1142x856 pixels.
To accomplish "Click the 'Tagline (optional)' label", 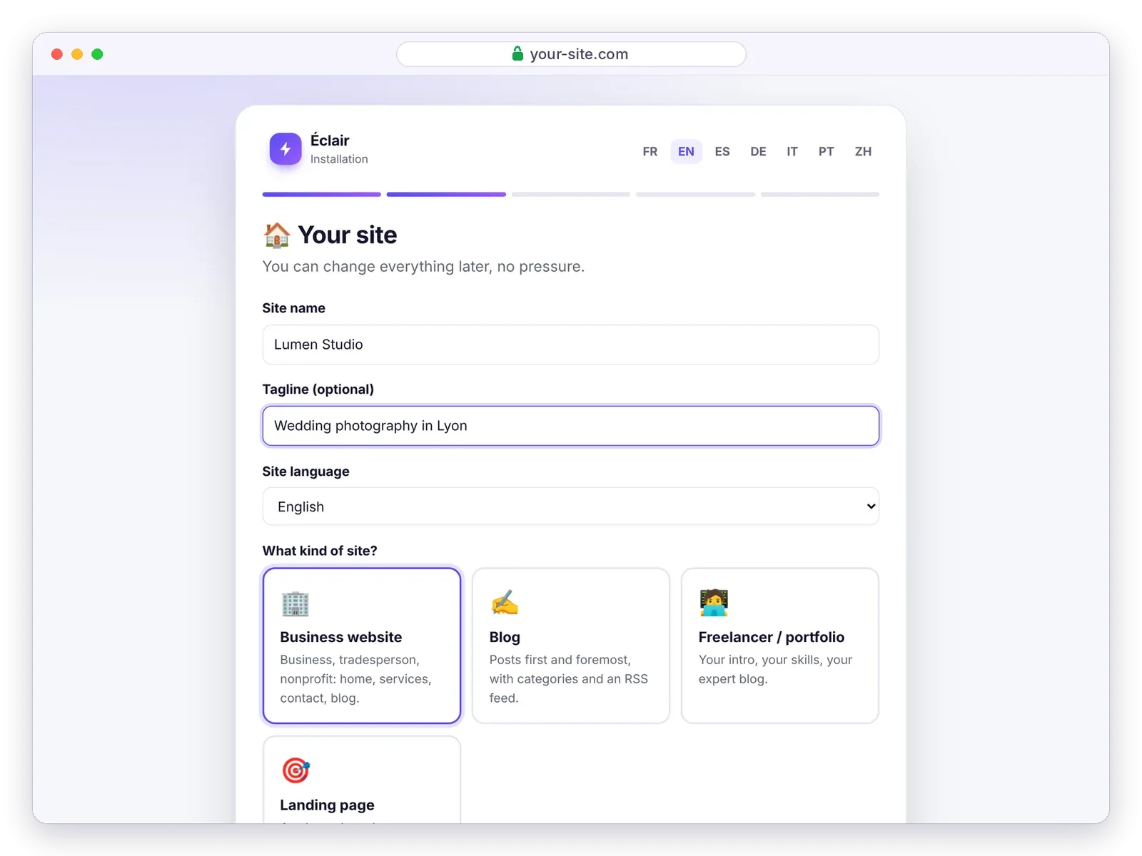I will (x=318, y=389).
